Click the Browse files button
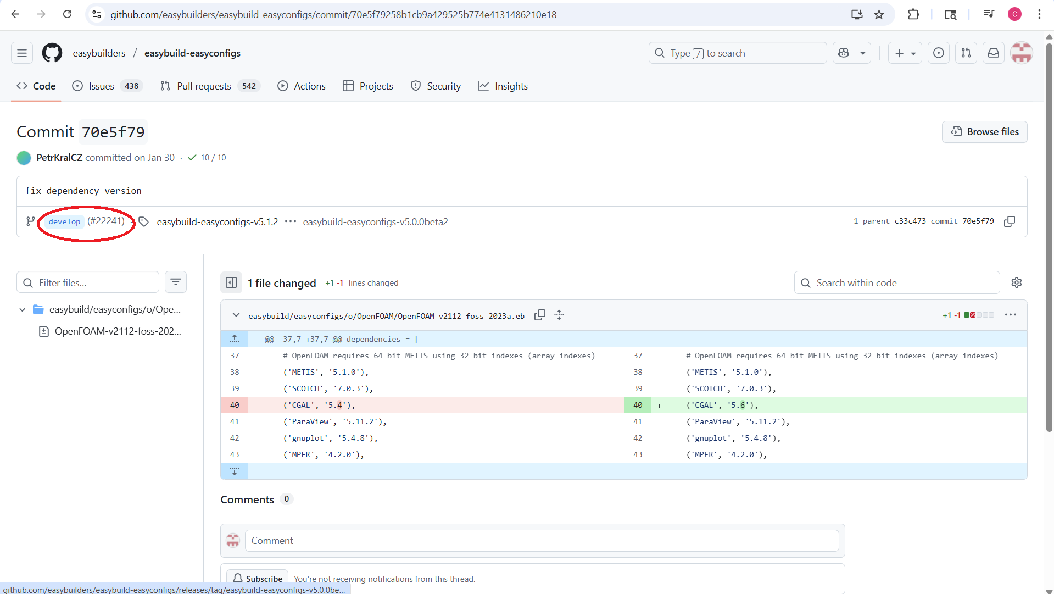 tap(984, 132)
